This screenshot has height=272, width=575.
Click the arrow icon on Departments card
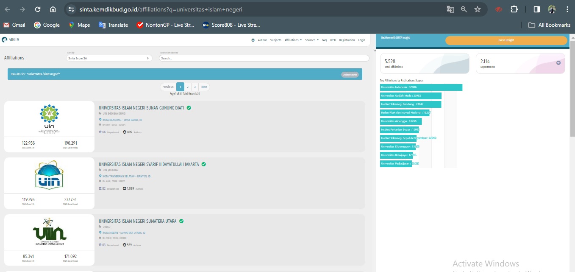click(x=558, y=63)
